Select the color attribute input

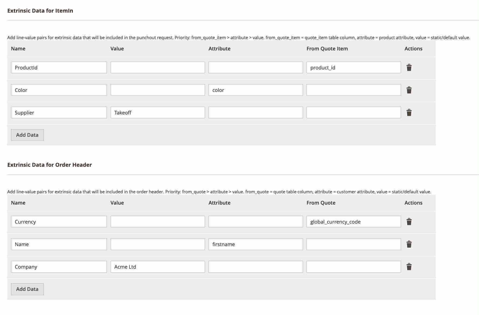click(x=255, y=90)
